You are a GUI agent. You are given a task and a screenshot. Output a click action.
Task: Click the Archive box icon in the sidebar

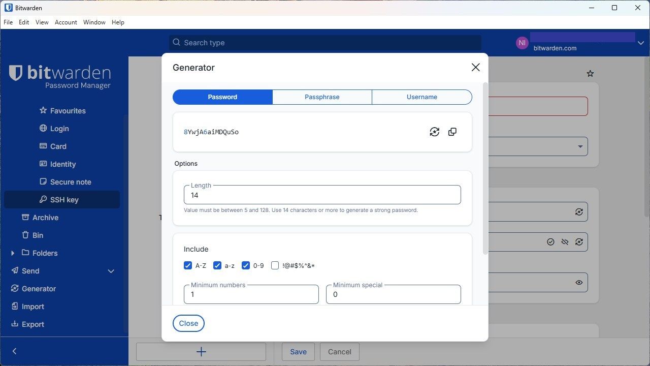click(x=25, y=217)
